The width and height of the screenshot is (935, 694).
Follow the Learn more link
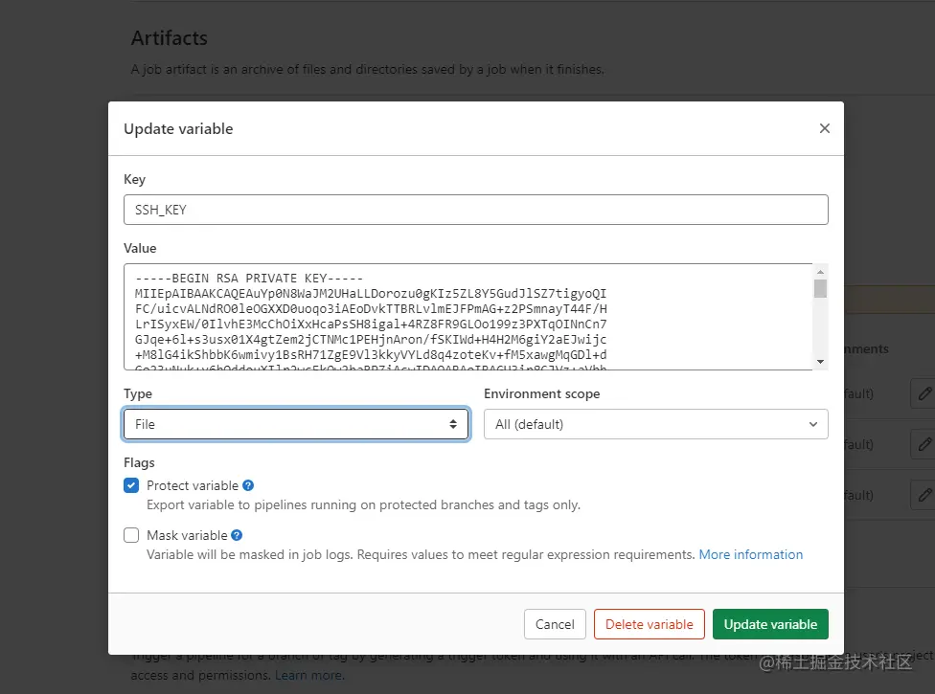pos(308,675)
